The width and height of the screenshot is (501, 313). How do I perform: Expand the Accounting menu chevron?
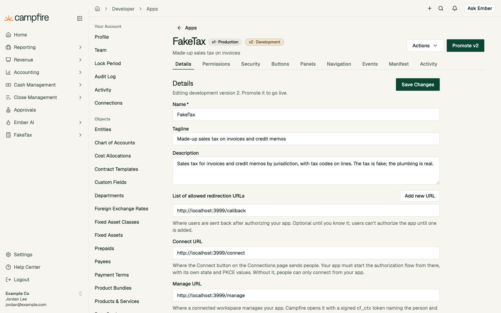[80, 72]
